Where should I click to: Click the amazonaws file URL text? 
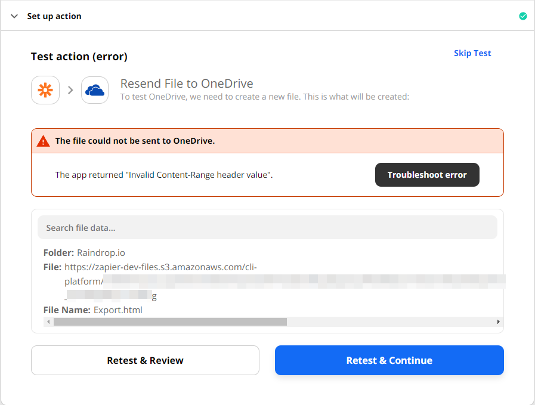[x=160, y=267]
